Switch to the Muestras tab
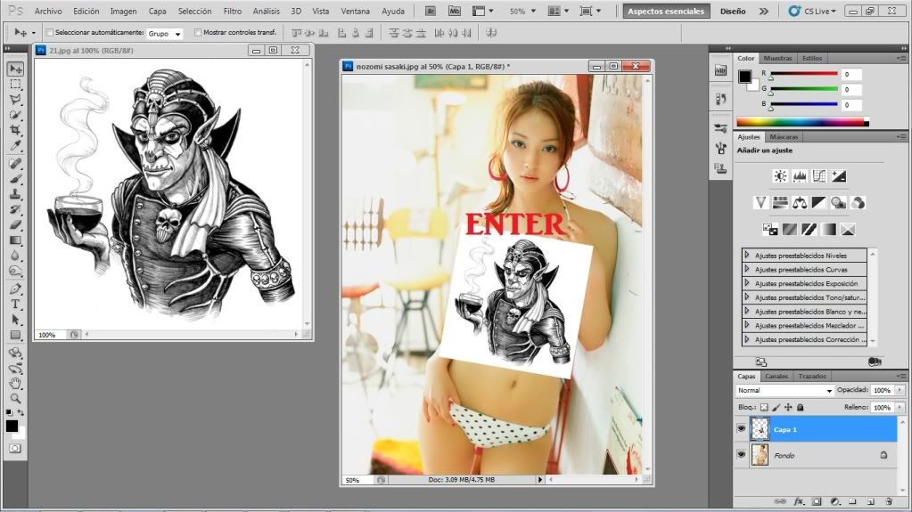The image size is (912, 512). pos(777,58)
